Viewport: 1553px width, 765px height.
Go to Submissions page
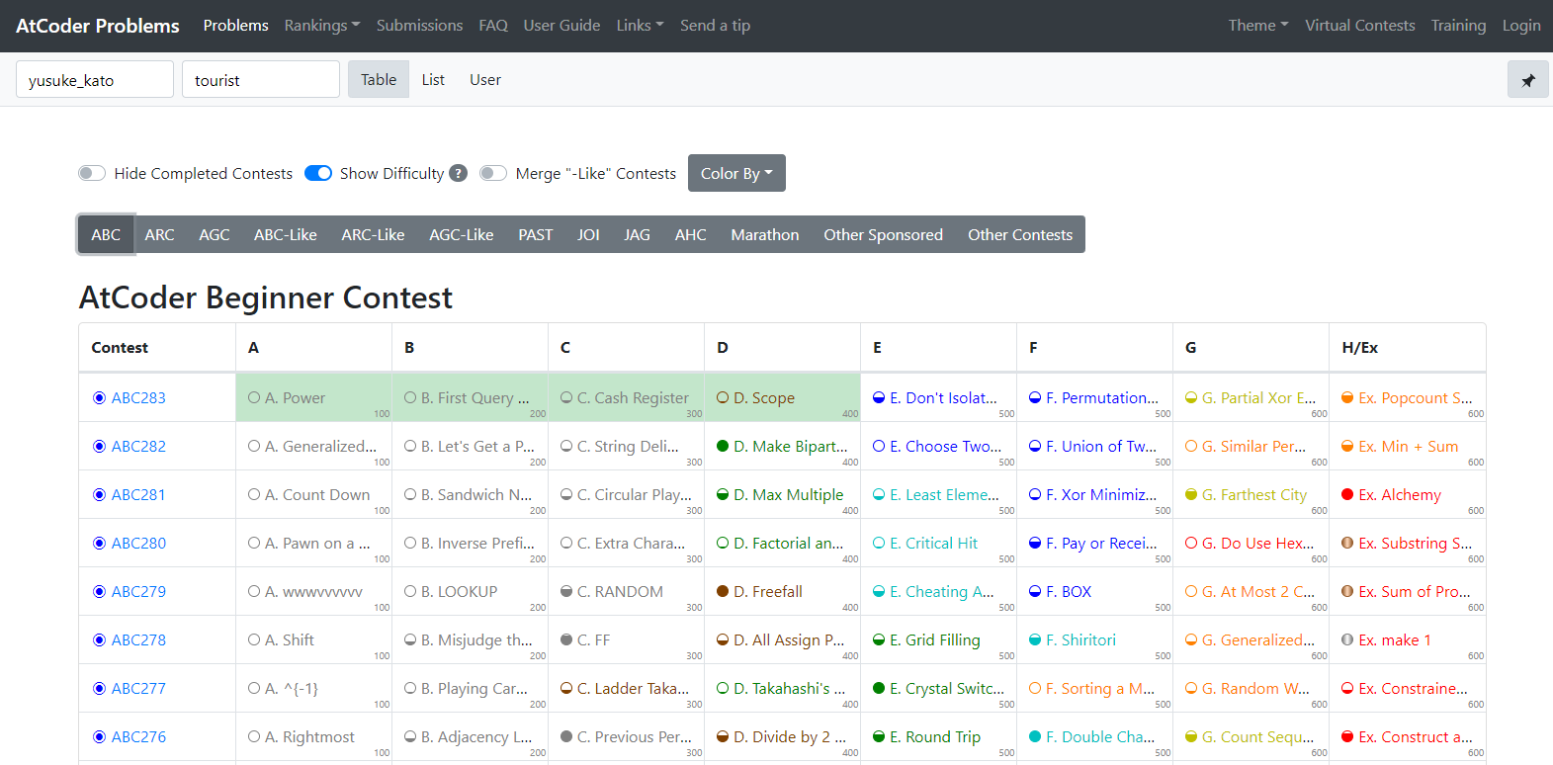pos(419,26)
